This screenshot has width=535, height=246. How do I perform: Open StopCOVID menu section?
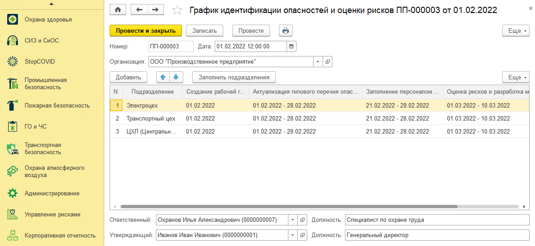click(40, 61)
